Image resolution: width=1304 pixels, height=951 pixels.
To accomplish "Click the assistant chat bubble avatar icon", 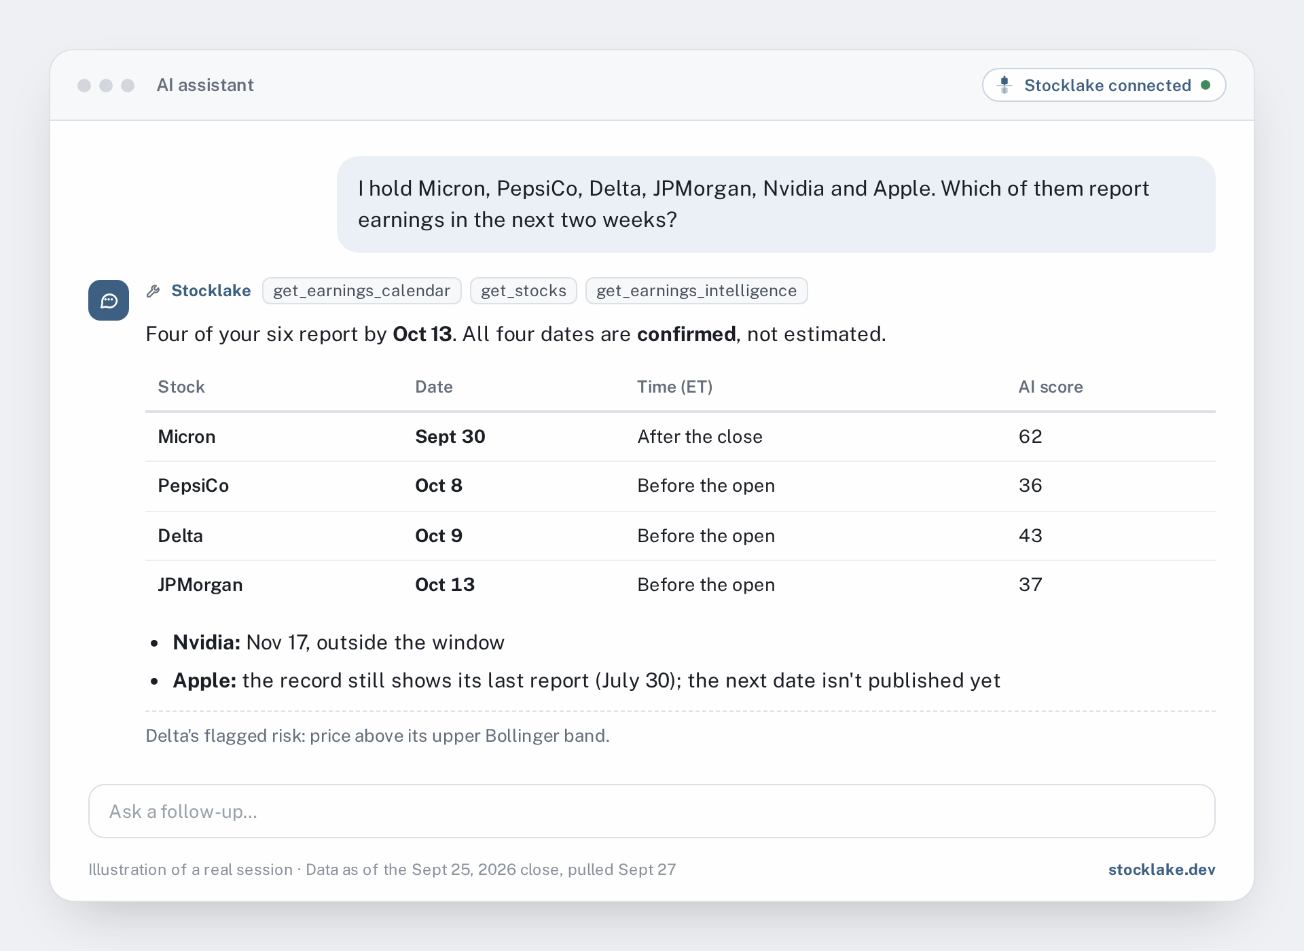I will click(x=109, y=300).
